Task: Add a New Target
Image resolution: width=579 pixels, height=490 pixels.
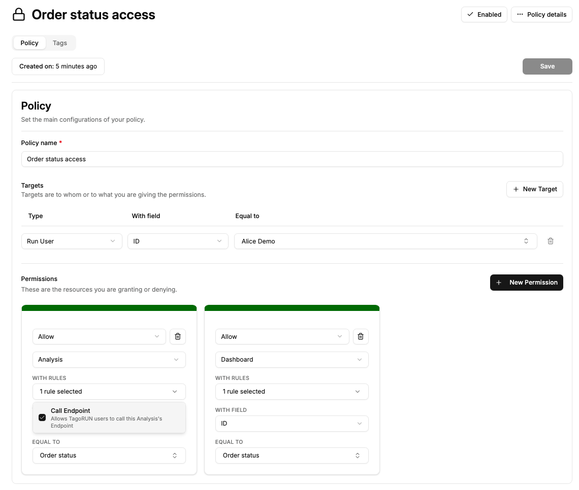Action: 535,189
